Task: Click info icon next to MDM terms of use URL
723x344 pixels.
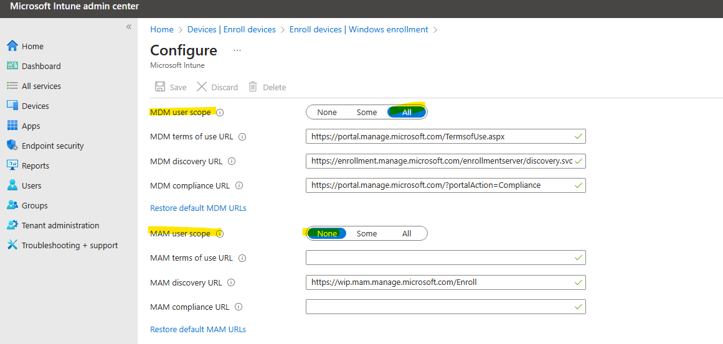Action: [x=242, y=137]
